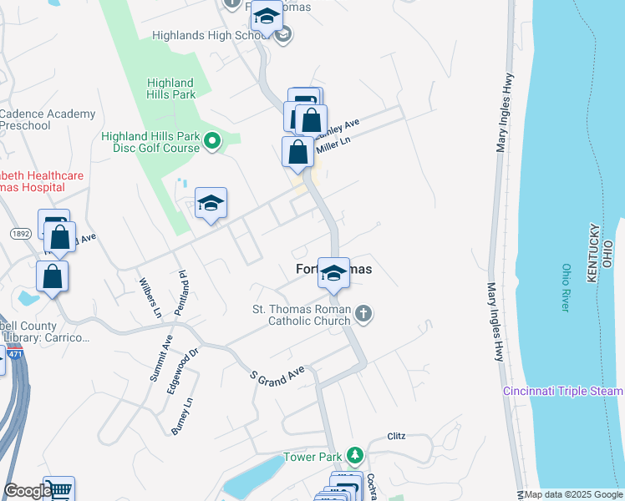625x501 pixels.
Task: Open the school marker over Fort Thomas label
Action: click(x=333, y=275)
